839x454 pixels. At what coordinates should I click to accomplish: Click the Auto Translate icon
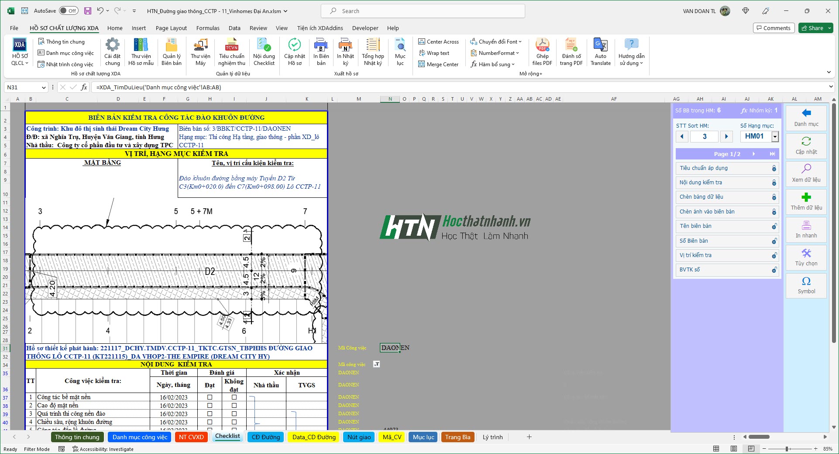(601, 49)
